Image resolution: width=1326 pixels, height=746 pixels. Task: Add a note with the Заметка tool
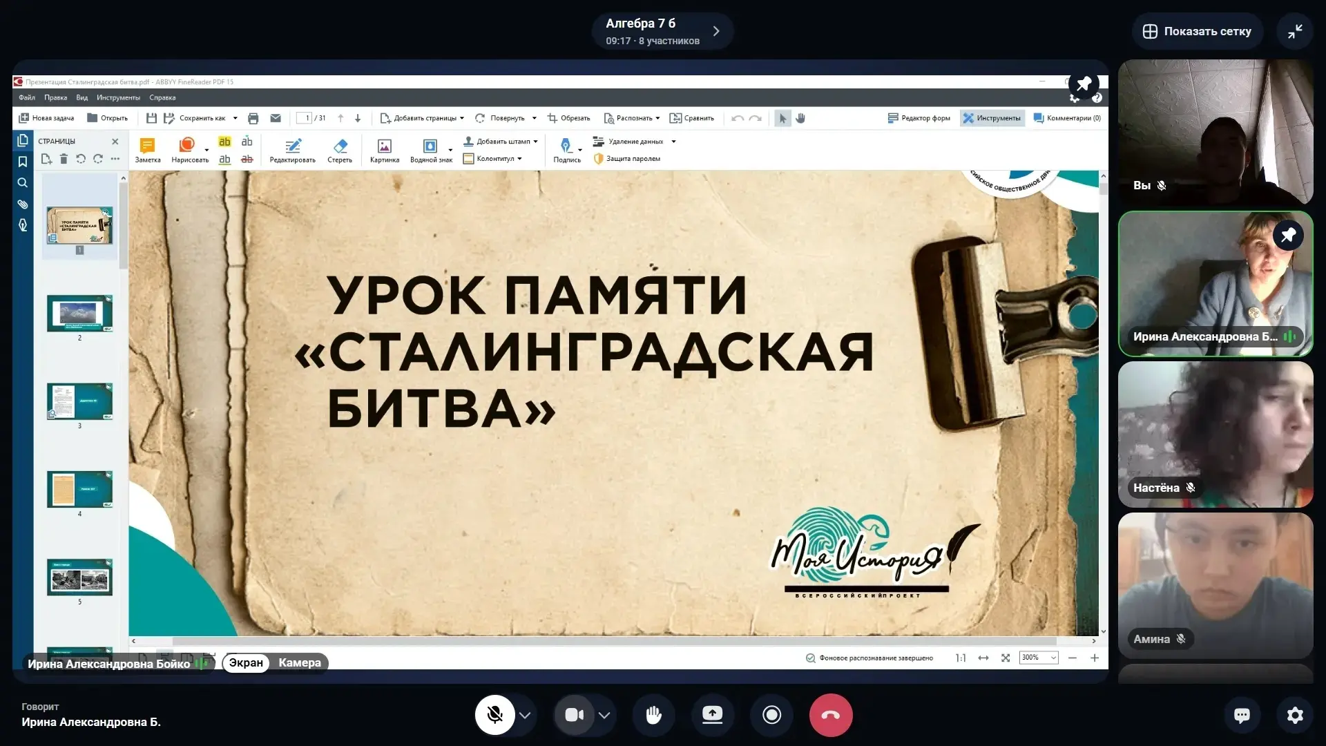click(147, 150)
